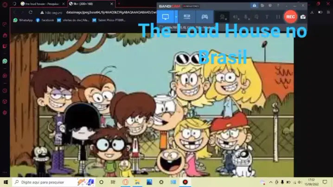Select Bandicam screen recording mode
Screen dimensions: 333x187
coord(166,17)
